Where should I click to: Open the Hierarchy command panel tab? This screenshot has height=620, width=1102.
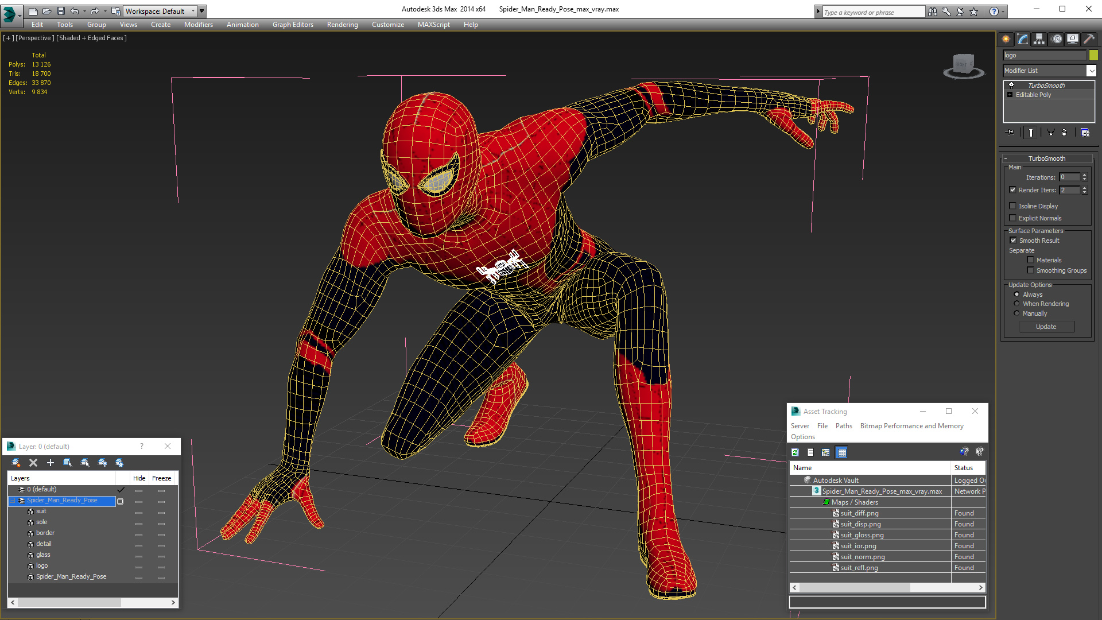[x=1039, y=39]
